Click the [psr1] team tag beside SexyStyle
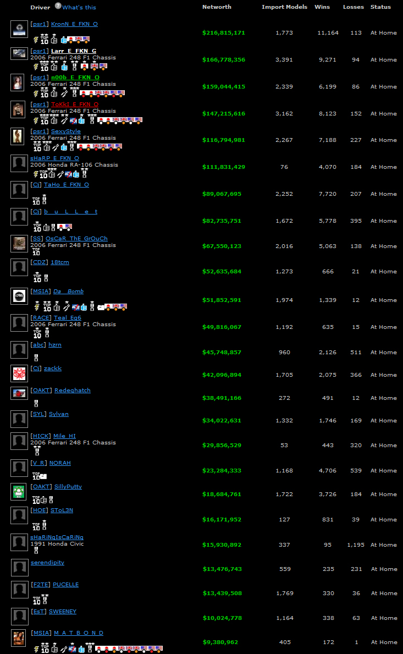 click(40, 131)
